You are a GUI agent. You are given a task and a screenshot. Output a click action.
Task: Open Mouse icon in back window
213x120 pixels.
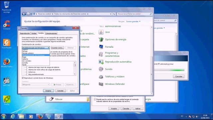click(51, 99)
